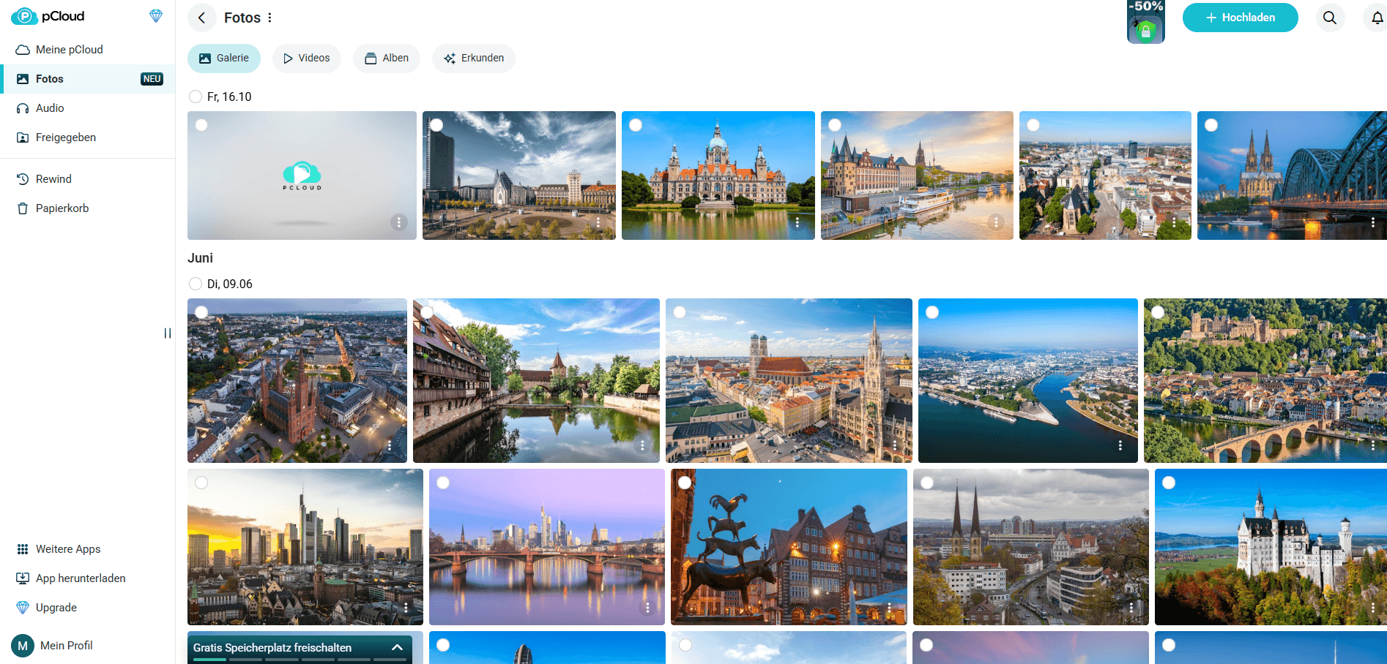The height and width of the screenshot is (664, 1387).
Task: Tick selection circle on Cologne cathedral bridge photo
Action: pos(1211,125)
